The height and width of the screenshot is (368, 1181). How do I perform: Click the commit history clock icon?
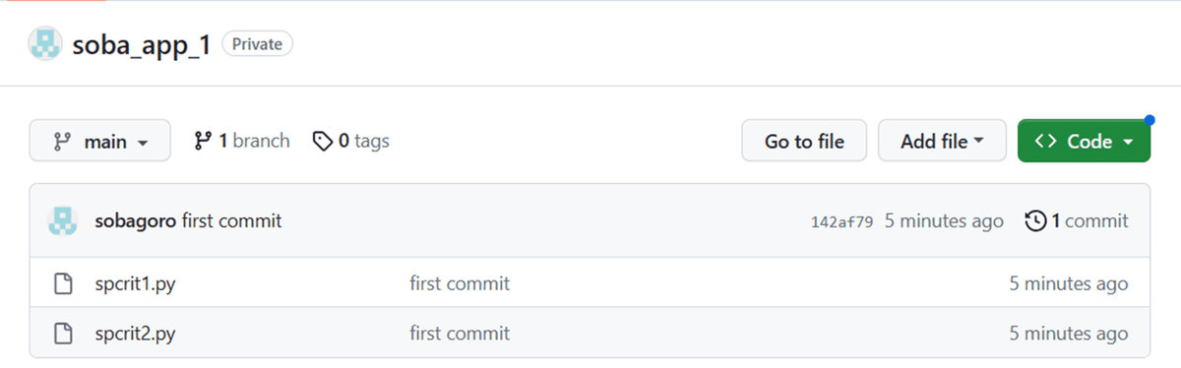1035,221
